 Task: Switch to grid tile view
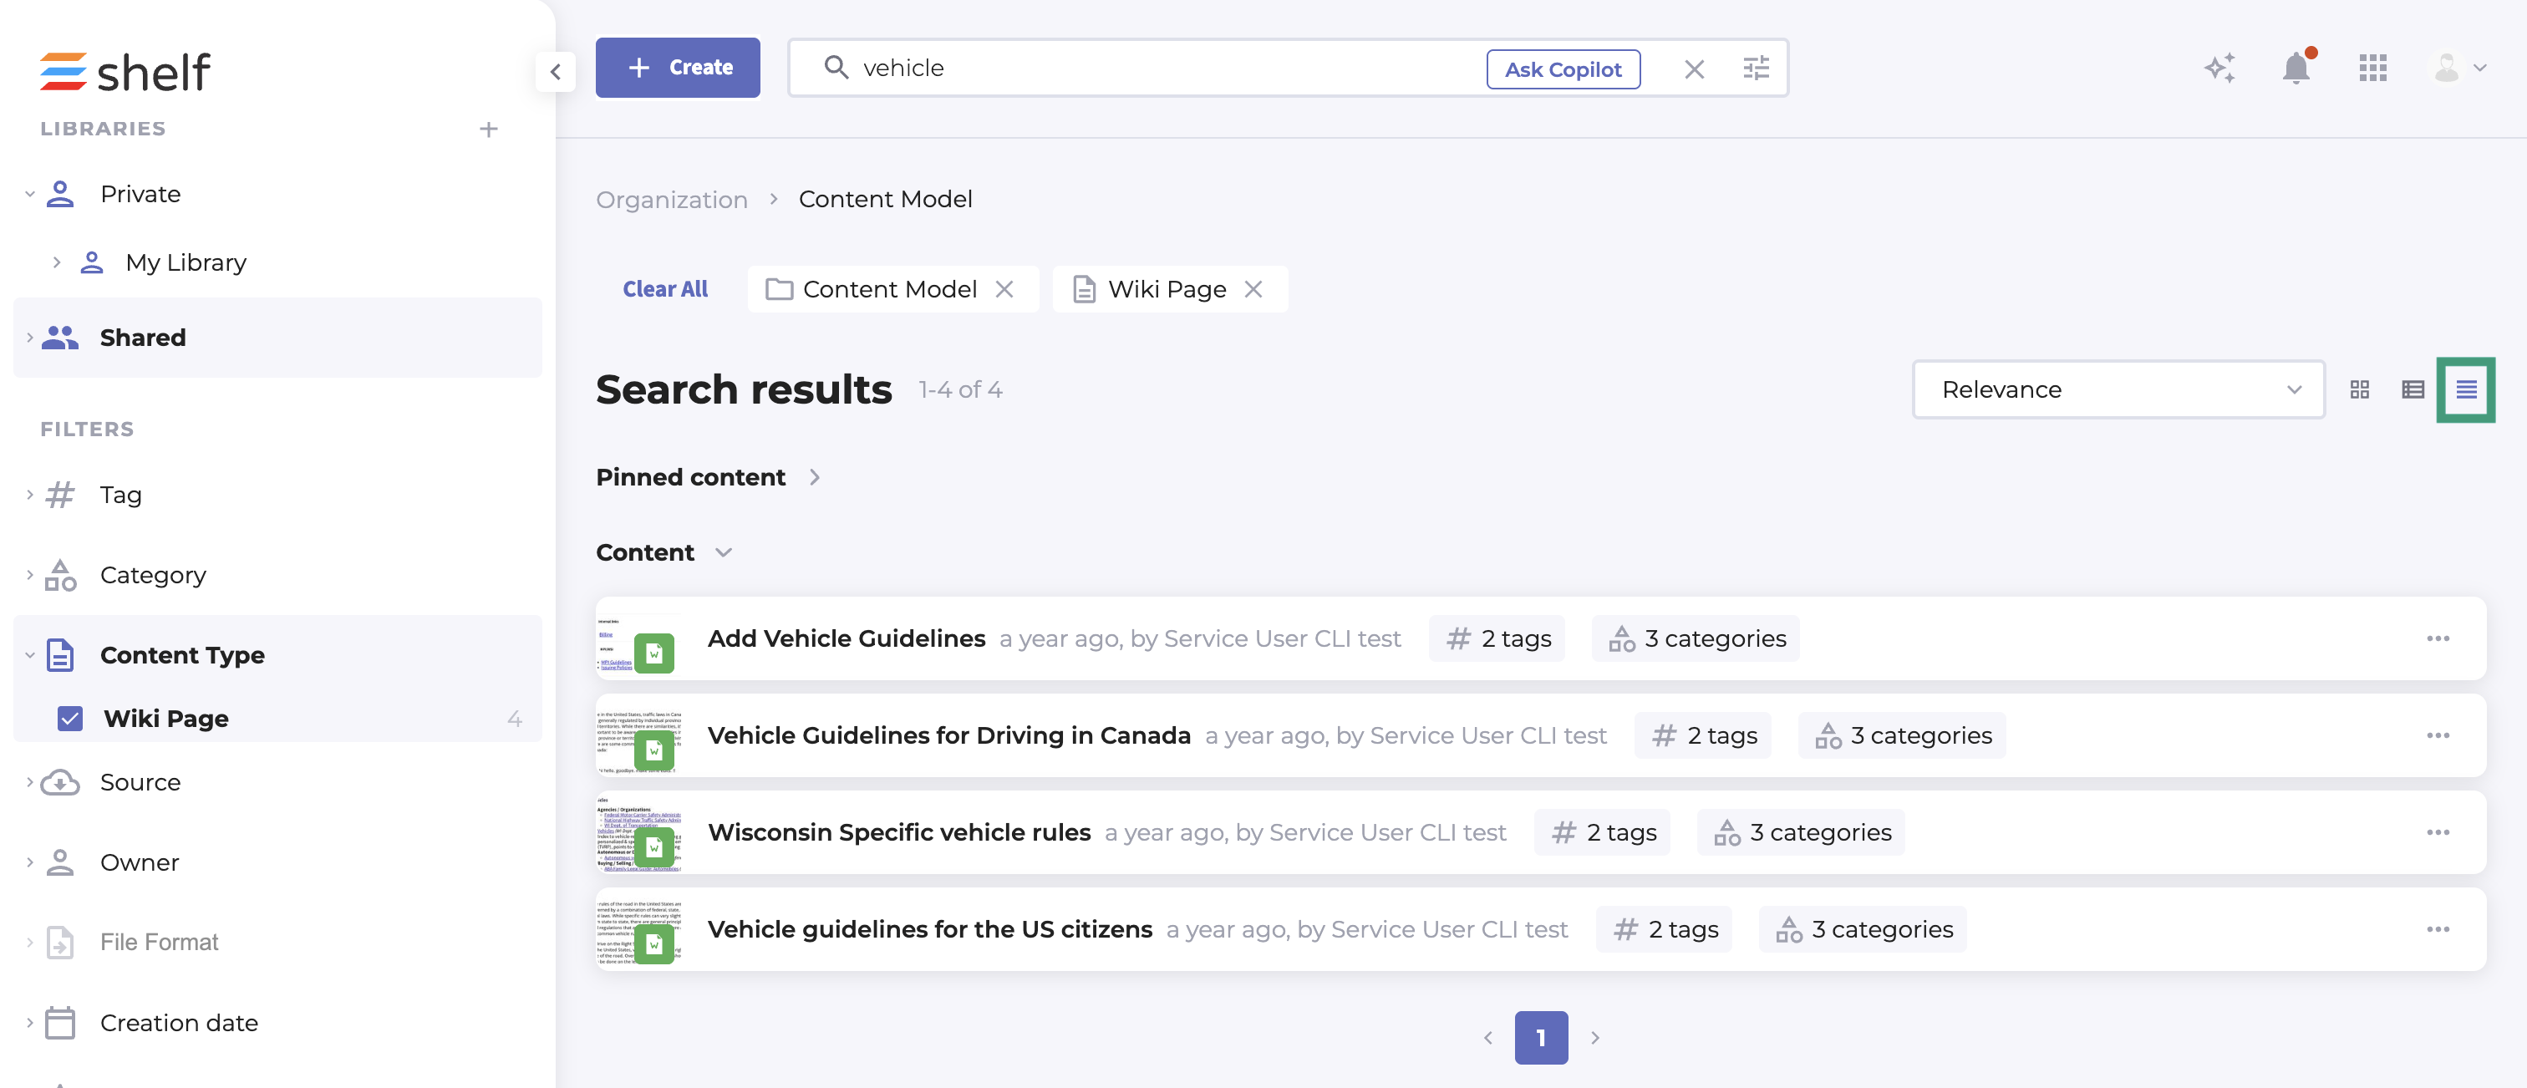click(x=2359, y=390)
